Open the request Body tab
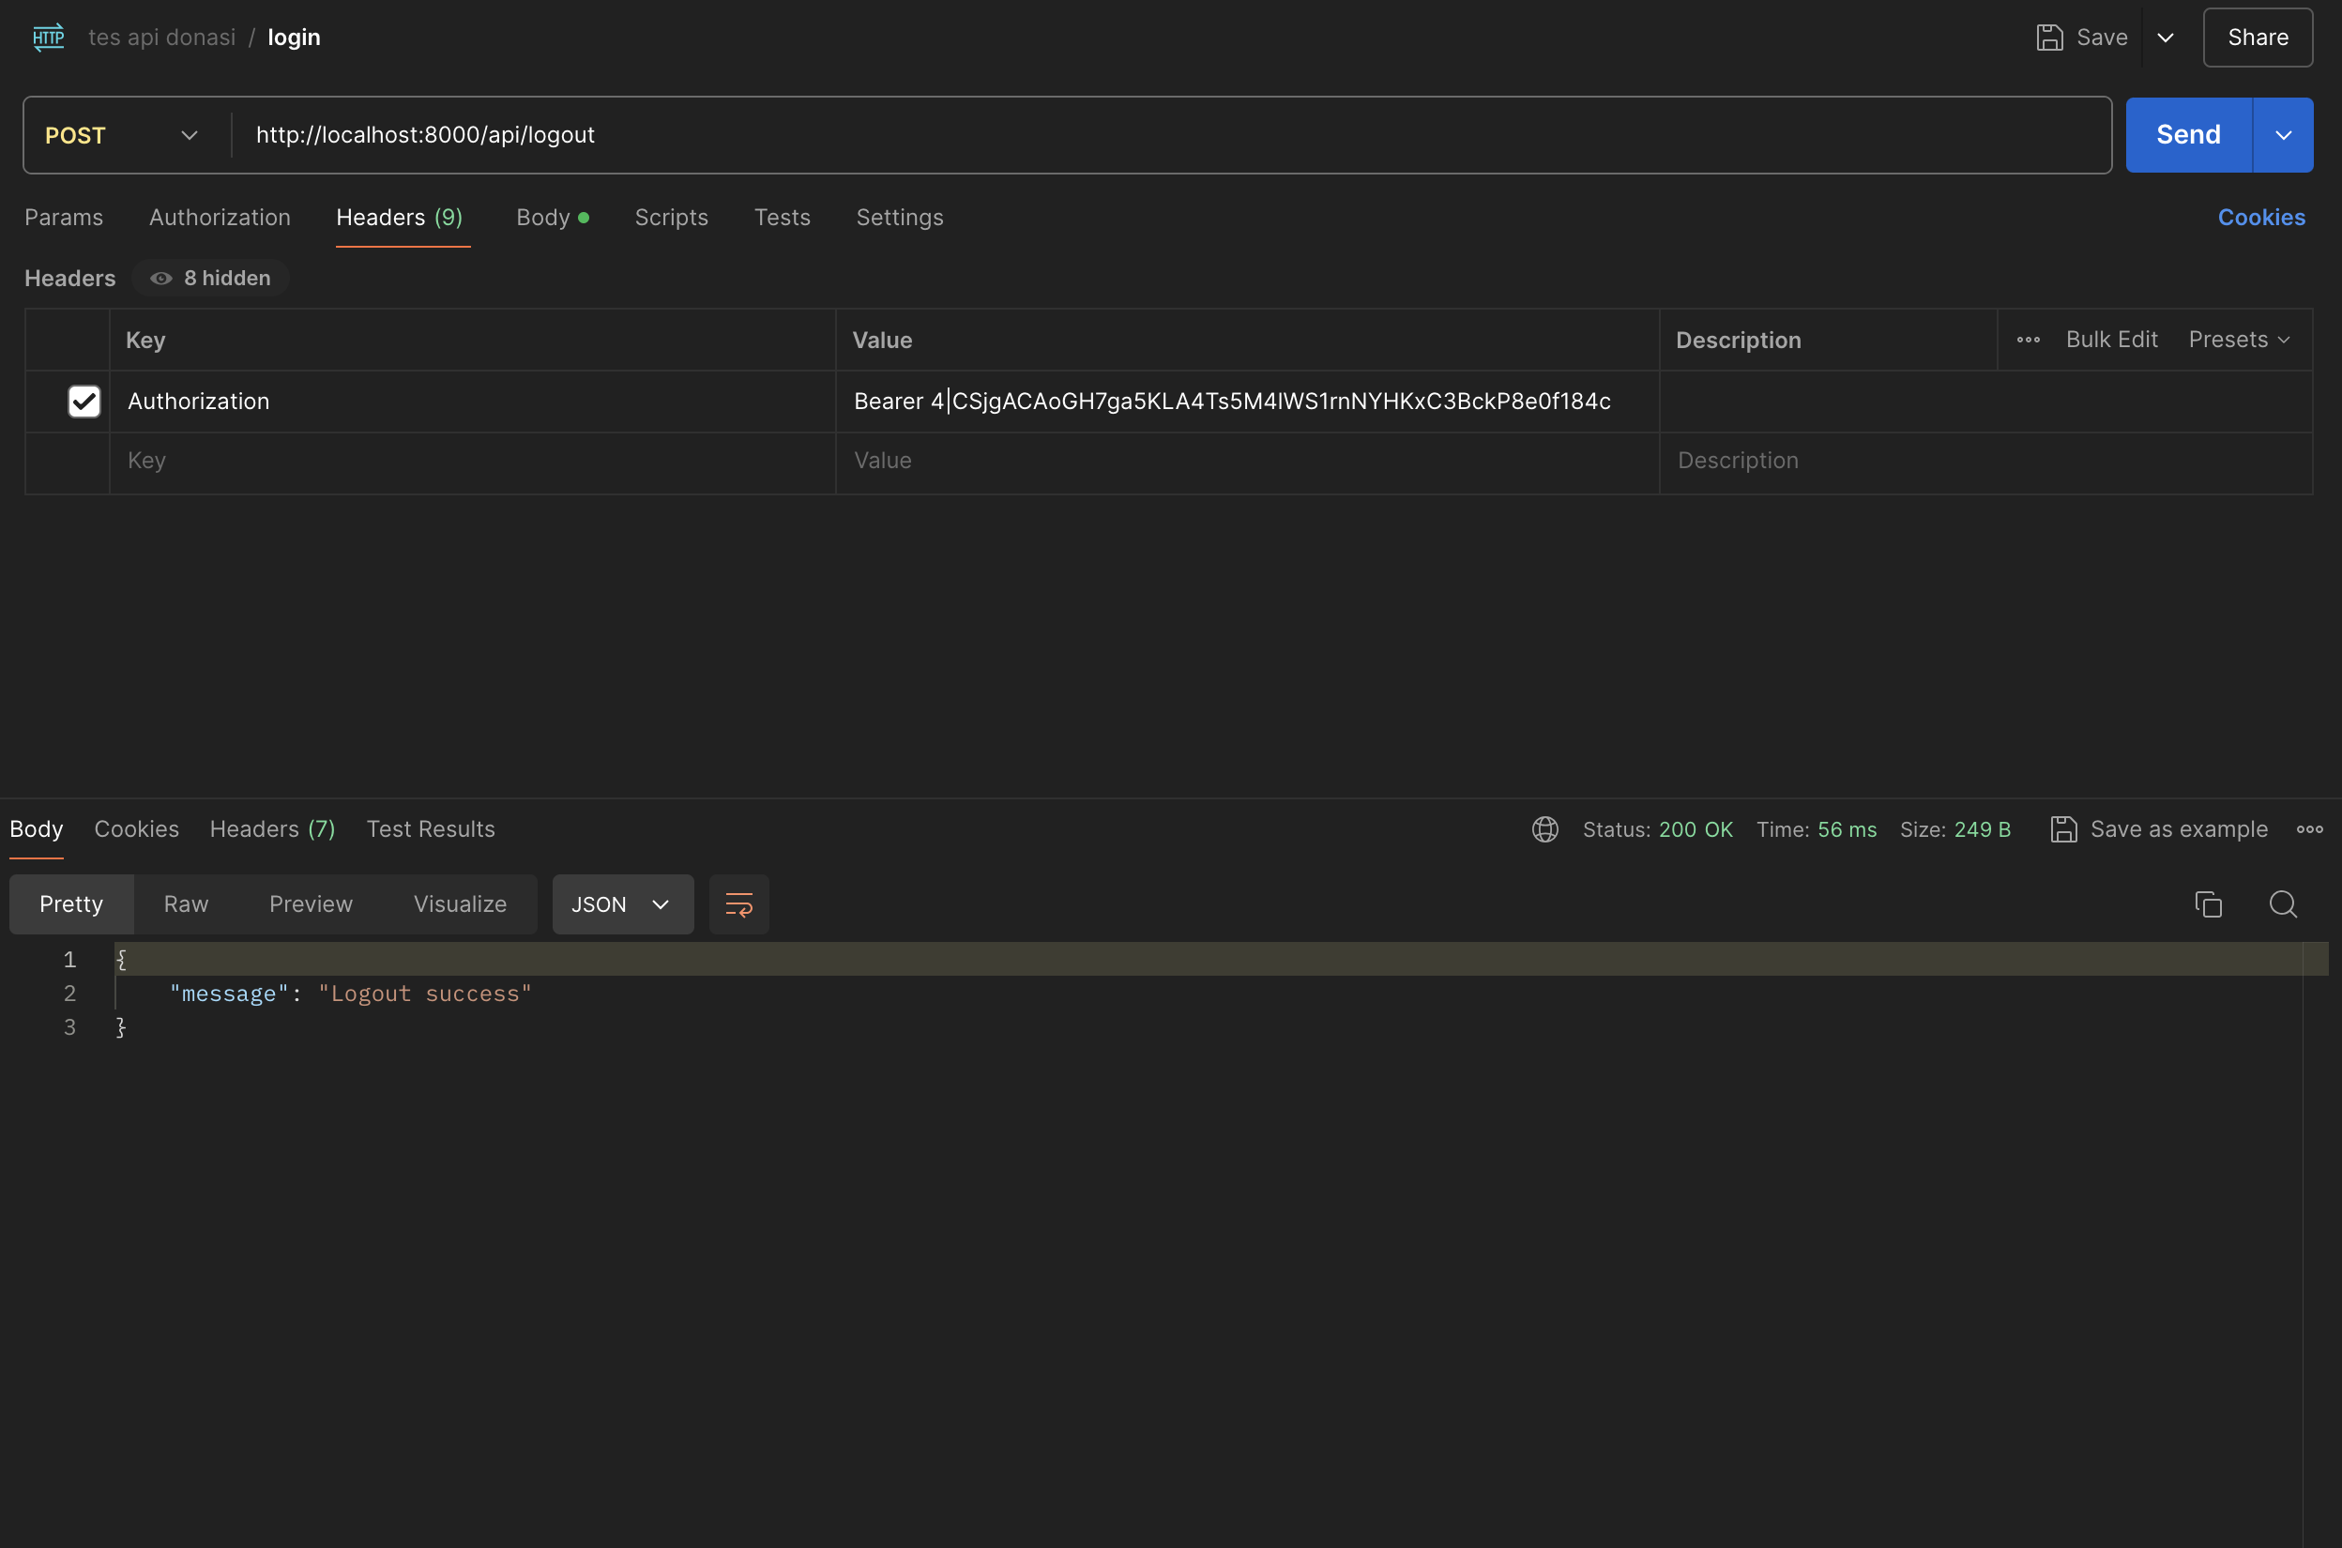Viewport: 2342px width, 1548px height. (x=552, y=218)
